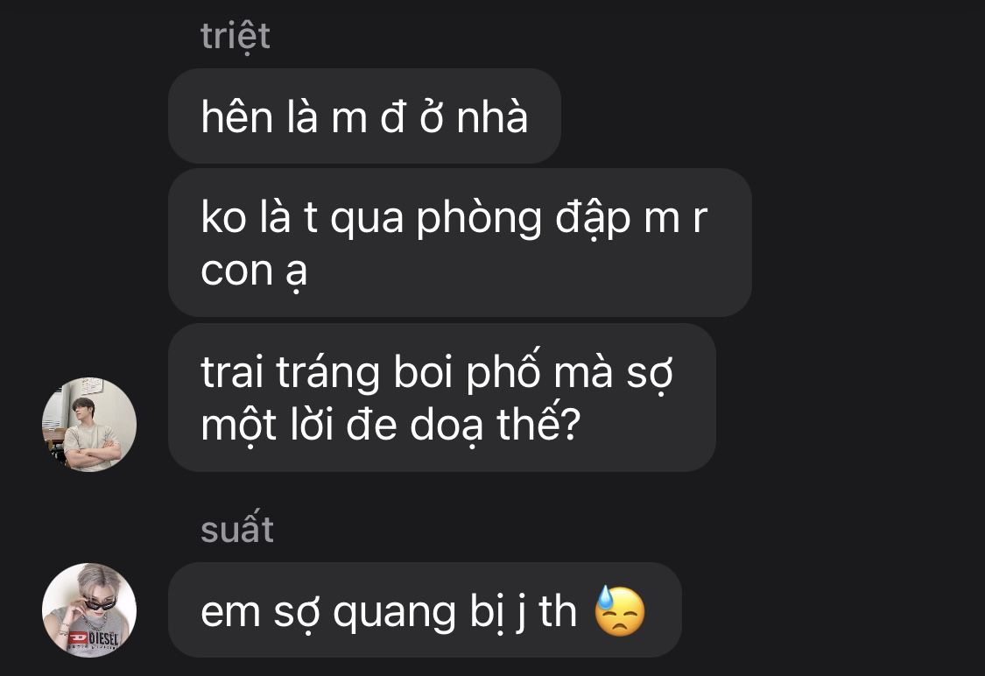Select suất's reply 'em sợ quang bị j th'
Viewport: 985px width, 676px height.
pos(425,610)
